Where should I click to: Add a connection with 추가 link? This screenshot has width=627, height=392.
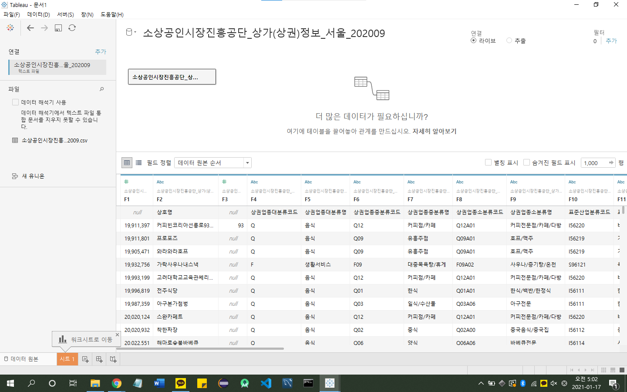pyautogui.click(x=101, y=51)
